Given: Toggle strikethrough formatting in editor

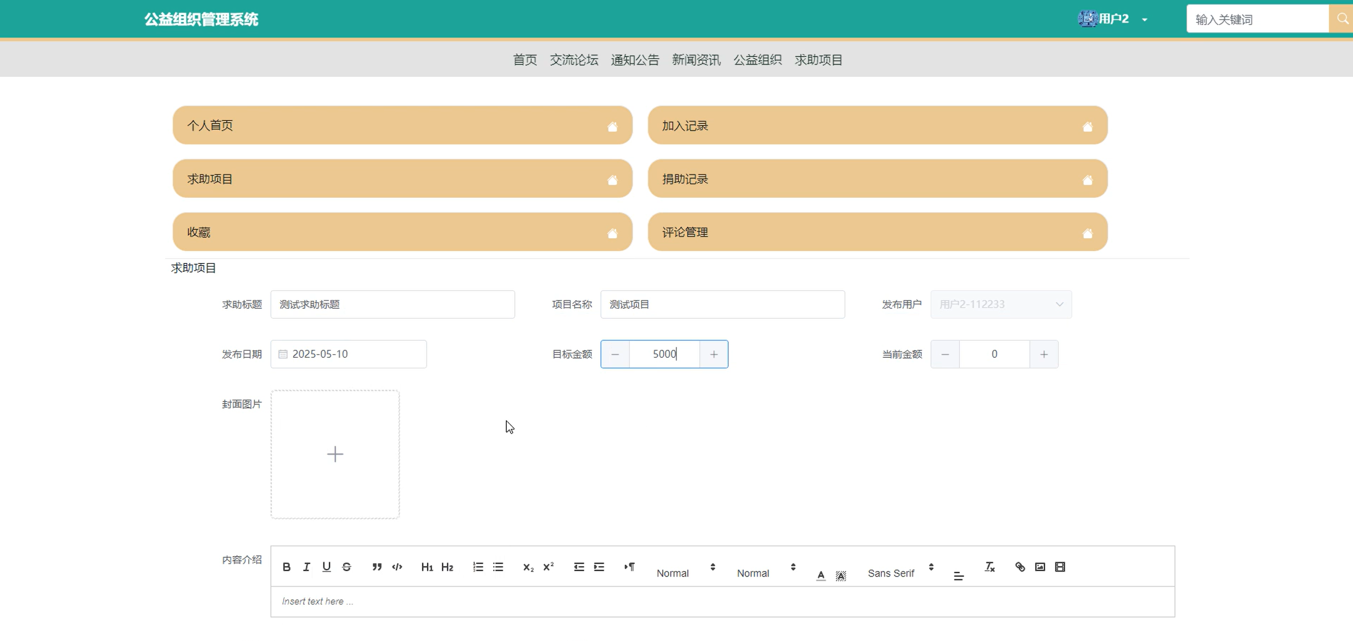Looking at the screenshot, I should (347, 567).
